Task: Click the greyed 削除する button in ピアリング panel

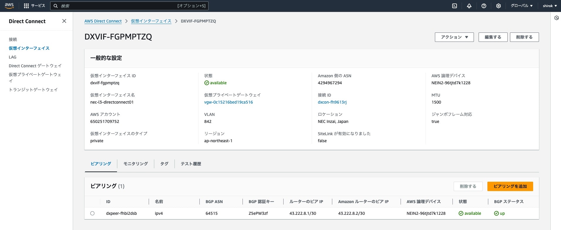Action: [x=468, y=186]
